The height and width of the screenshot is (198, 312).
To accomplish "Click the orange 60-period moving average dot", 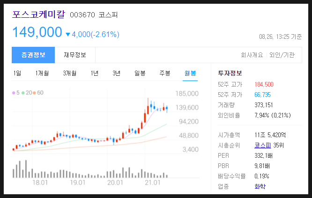I will pos(34,93).
